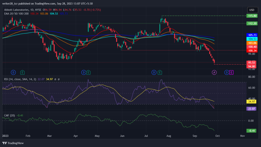This screenshot has height=147, width=261.
Task: Click the 95.53 last price label
Action: pyautogui.click(x=252, y=63)
